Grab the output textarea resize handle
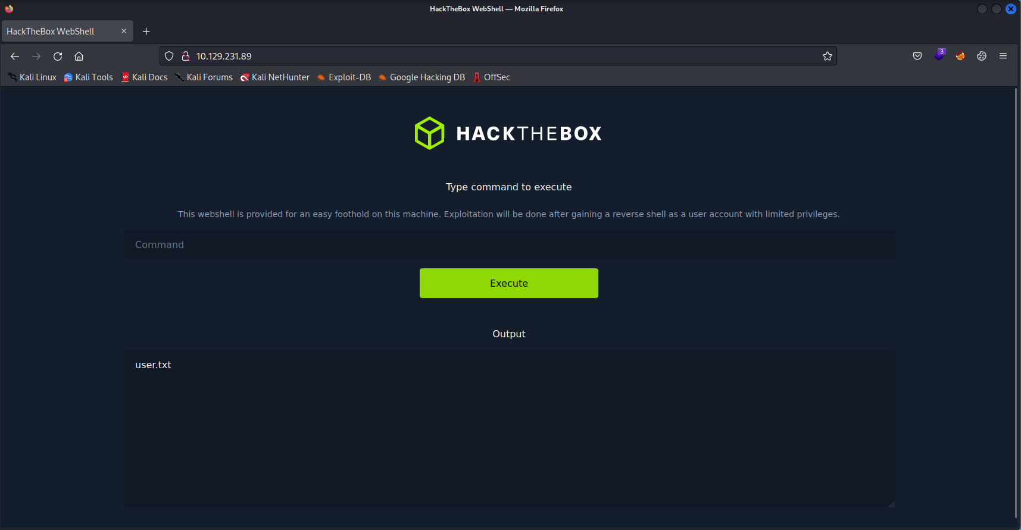 pyautogui.click(x=891, y=504)
